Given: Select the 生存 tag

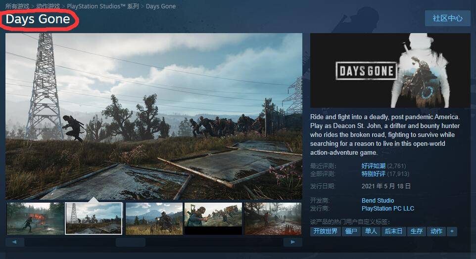Looking at the screenshot, I should [x=416, y=231].
